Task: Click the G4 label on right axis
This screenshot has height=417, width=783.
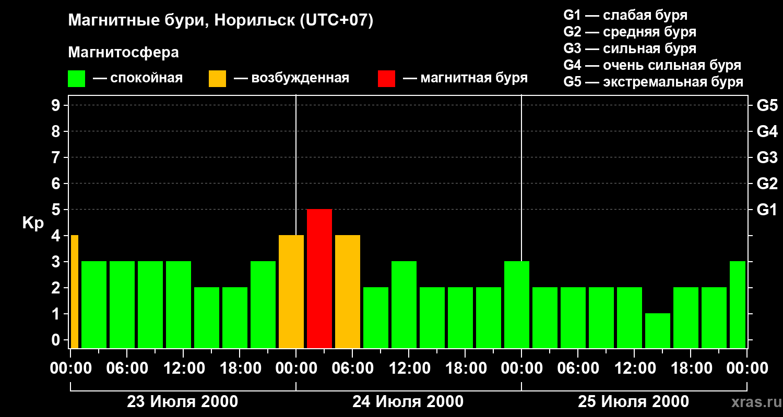Action: pyautogui.click(x=767, y=131)
